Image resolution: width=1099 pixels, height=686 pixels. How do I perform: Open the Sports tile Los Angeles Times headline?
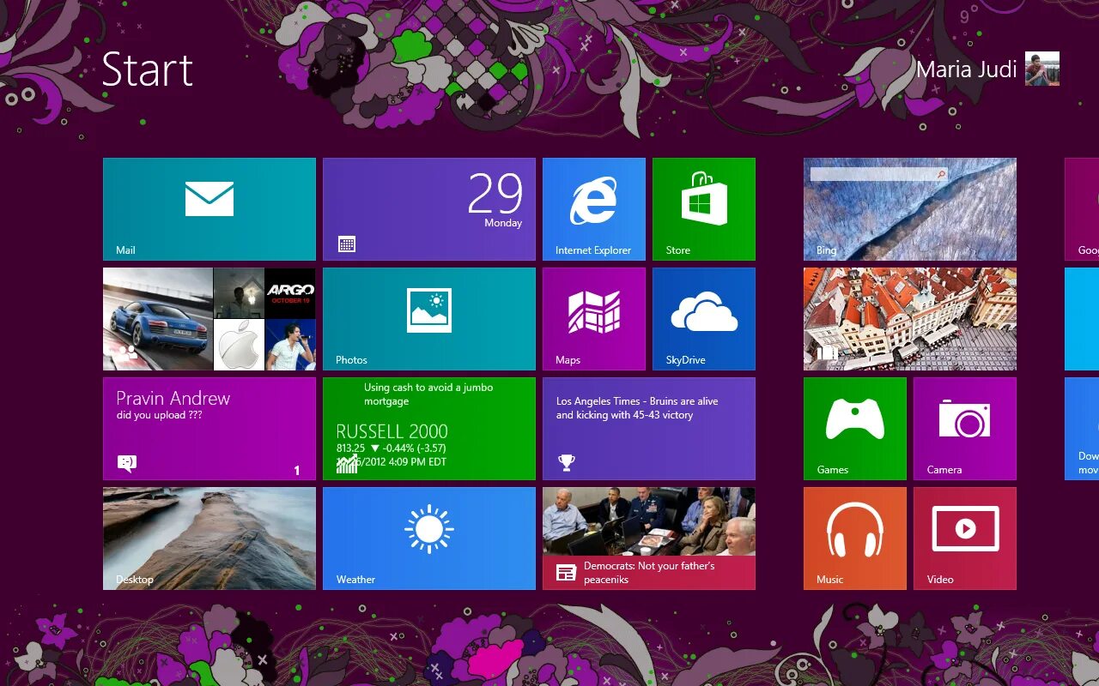649,429
